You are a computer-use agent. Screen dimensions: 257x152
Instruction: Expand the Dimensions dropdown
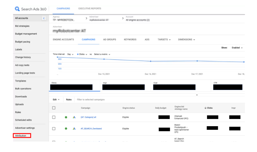tap(186, 39)
